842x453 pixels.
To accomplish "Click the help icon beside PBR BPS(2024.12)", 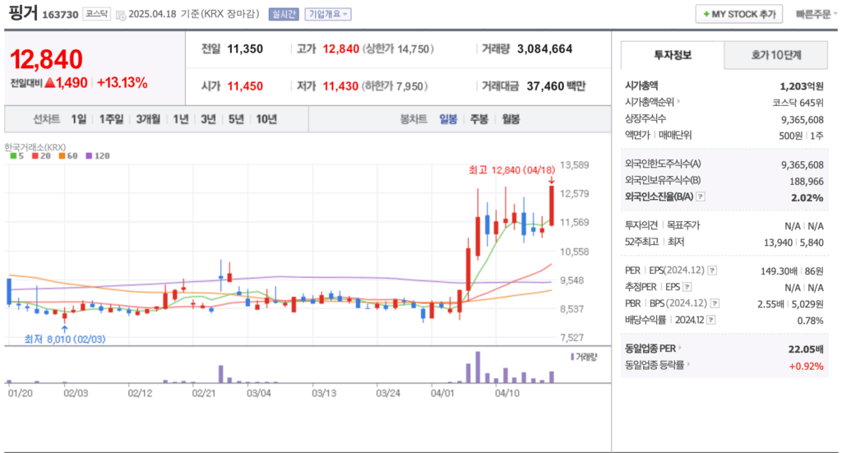I will pyautogui.click(x=713, y=303).
